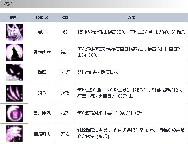The height and width of the screenshot is (144, 188).
Task: Click the 图标 column header
Action: coord(14,18)
